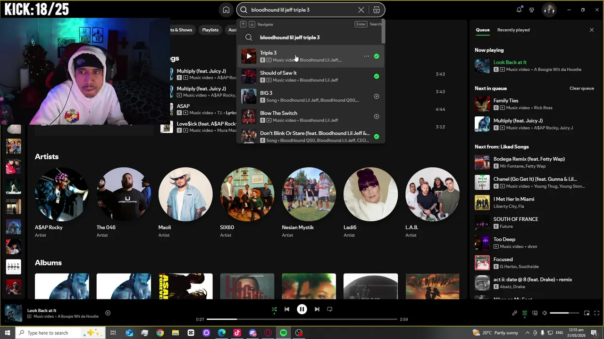Open Ladi6 artist card
Screen dimensions: 604x339
pyautogui.click(x=370, y=202)
